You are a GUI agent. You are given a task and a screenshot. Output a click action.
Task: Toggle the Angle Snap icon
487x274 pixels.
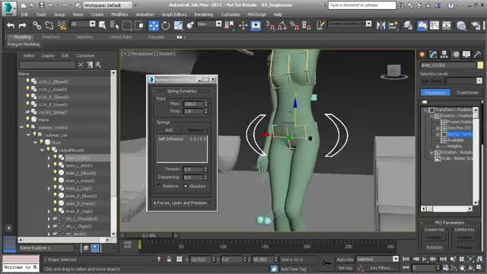pos(282,25)
